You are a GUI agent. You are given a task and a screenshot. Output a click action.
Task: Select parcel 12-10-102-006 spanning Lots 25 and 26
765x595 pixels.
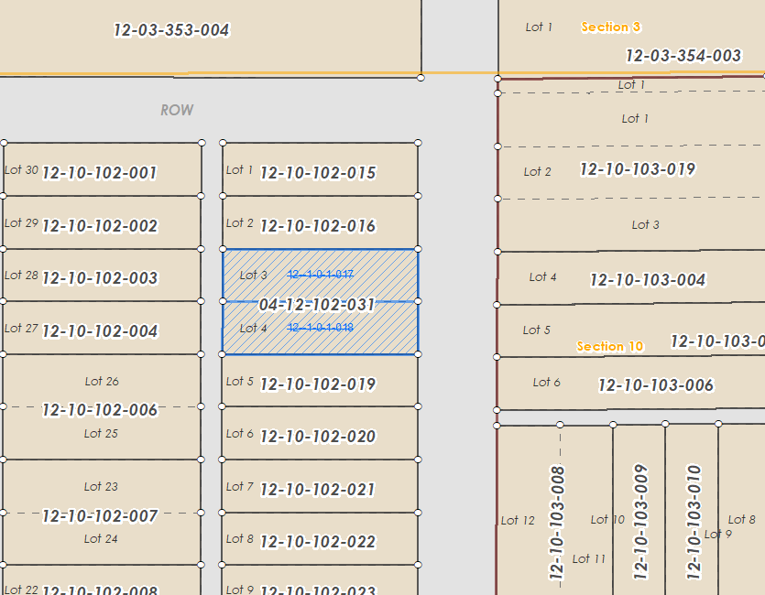(101, 408)
